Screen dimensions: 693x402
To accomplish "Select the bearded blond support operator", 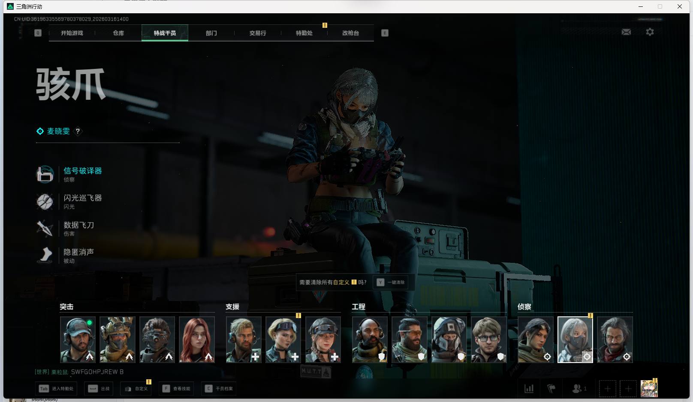I will click(244, 339).
